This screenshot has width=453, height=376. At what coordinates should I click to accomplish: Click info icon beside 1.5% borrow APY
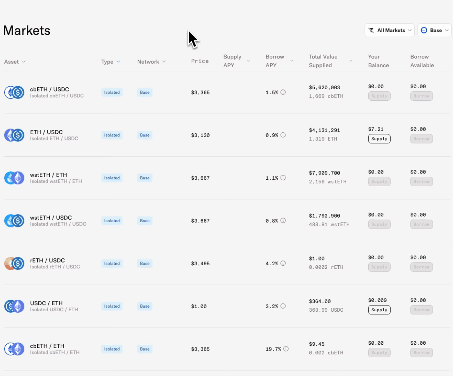coord(283,92)
